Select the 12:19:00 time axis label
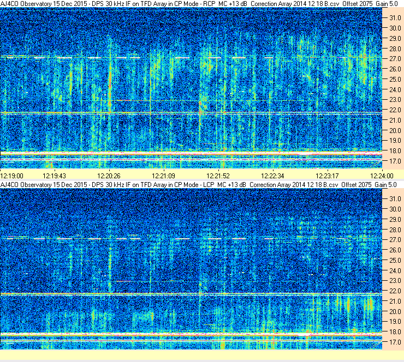The width and height of the screenshot is (404, 362). pos(11,176)
